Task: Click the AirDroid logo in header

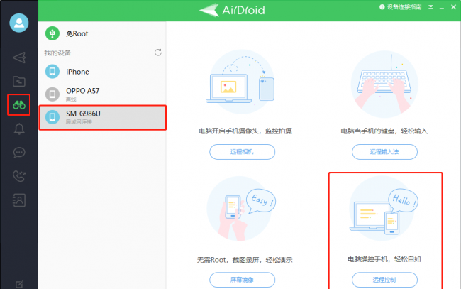Action: pos(232,10)
